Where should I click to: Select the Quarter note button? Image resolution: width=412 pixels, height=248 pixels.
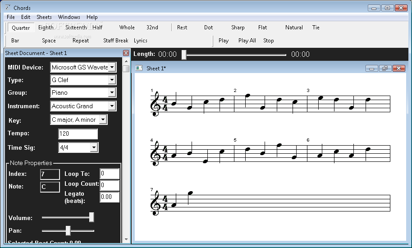(x=21, y=28)
